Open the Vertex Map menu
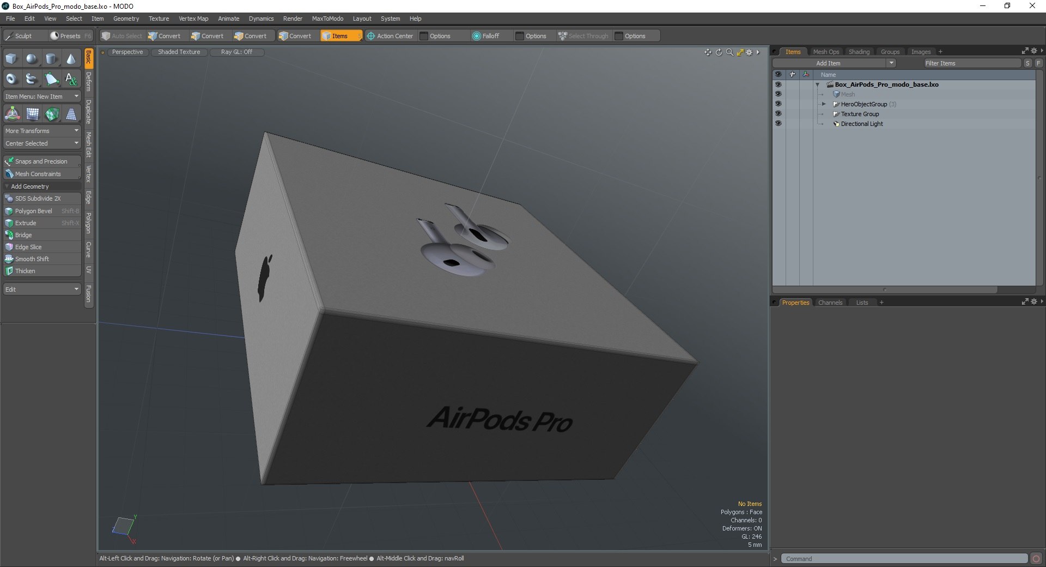This screenshot has height=567, width=1046. click(193, 19)
